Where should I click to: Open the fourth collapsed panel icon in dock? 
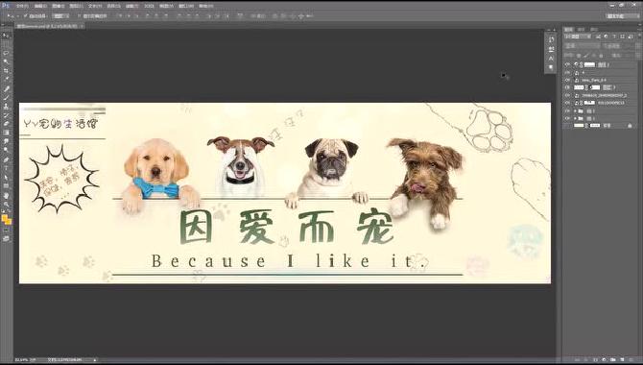coord(551,67)
